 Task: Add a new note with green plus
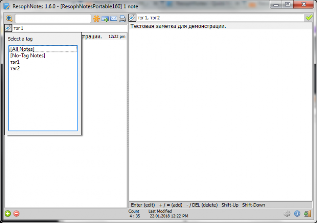click(x=8, y=214)
